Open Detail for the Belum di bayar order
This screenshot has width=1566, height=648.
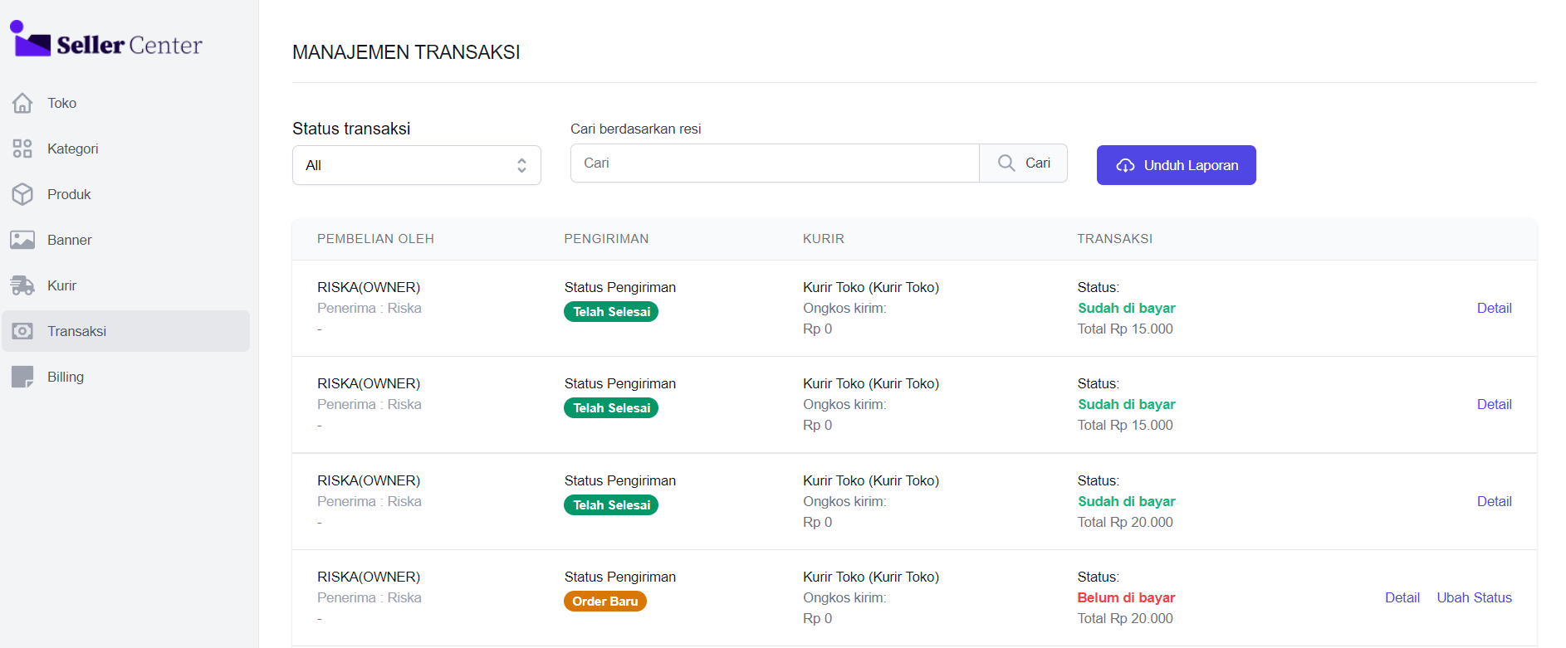tap(1402, 597)
